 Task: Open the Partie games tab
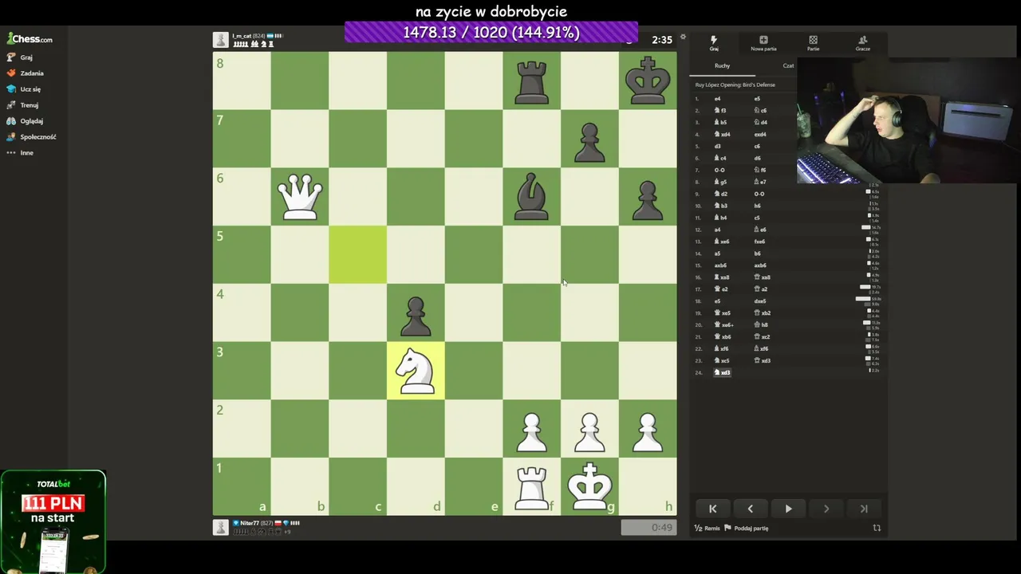813,43
